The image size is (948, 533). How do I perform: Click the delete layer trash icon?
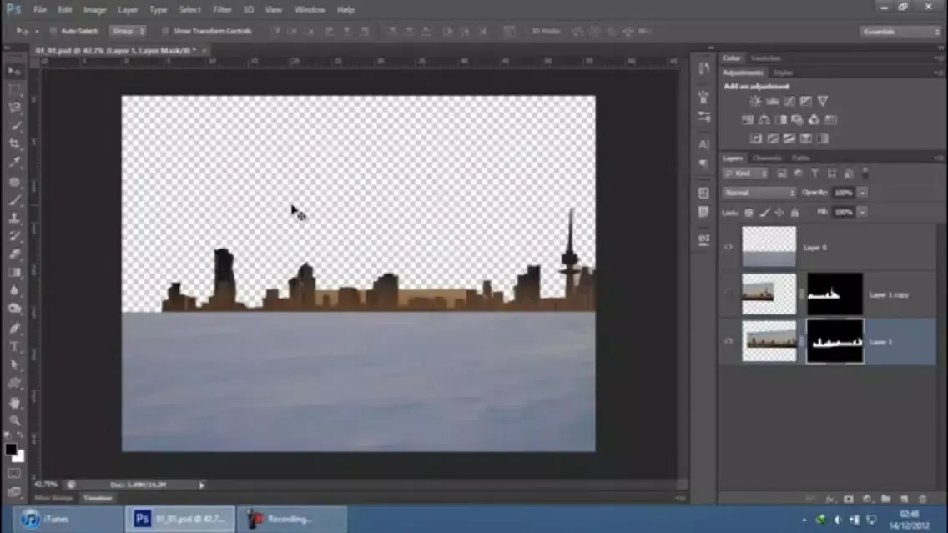923,499
